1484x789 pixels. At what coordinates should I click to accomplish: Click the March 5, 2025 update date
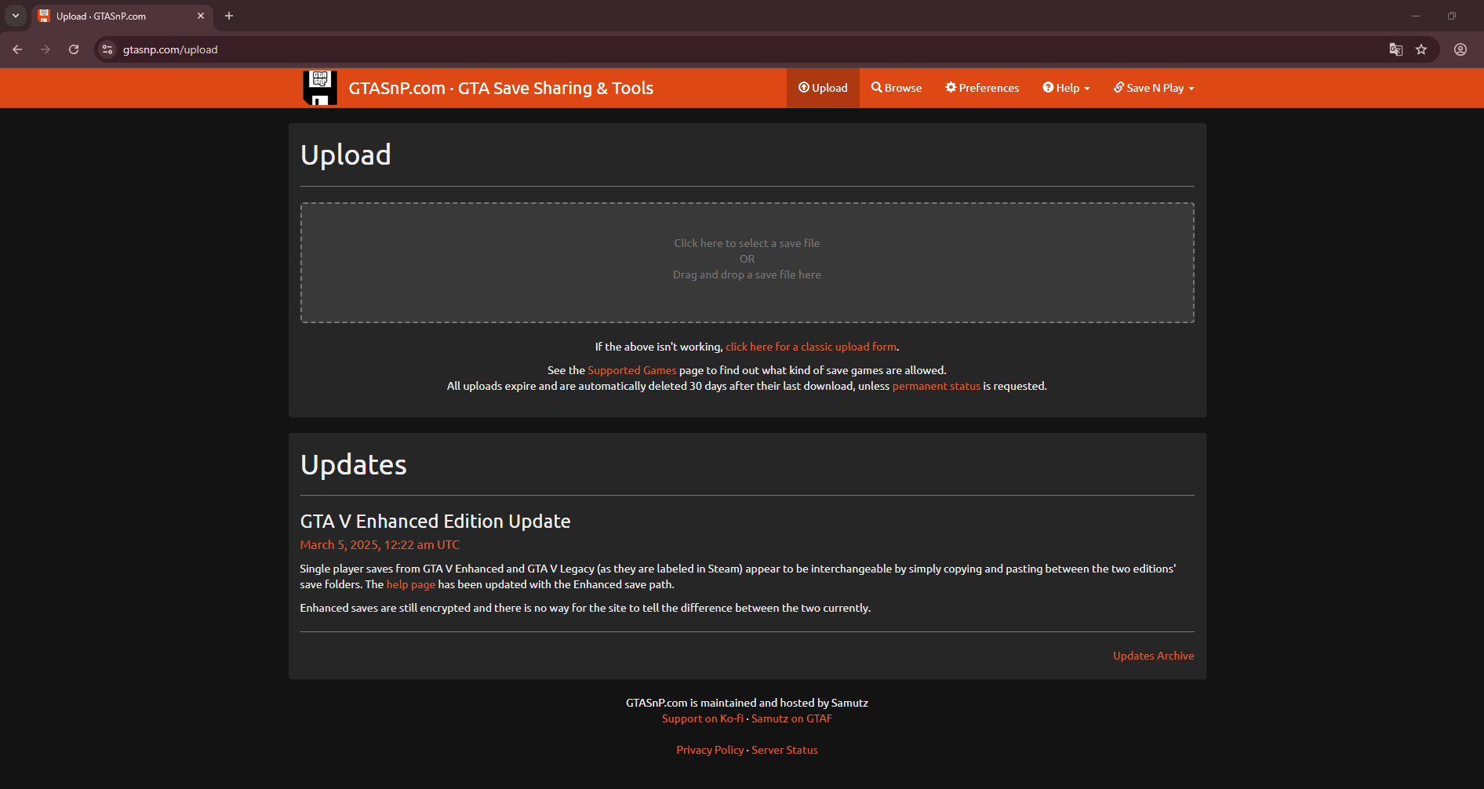380,545
